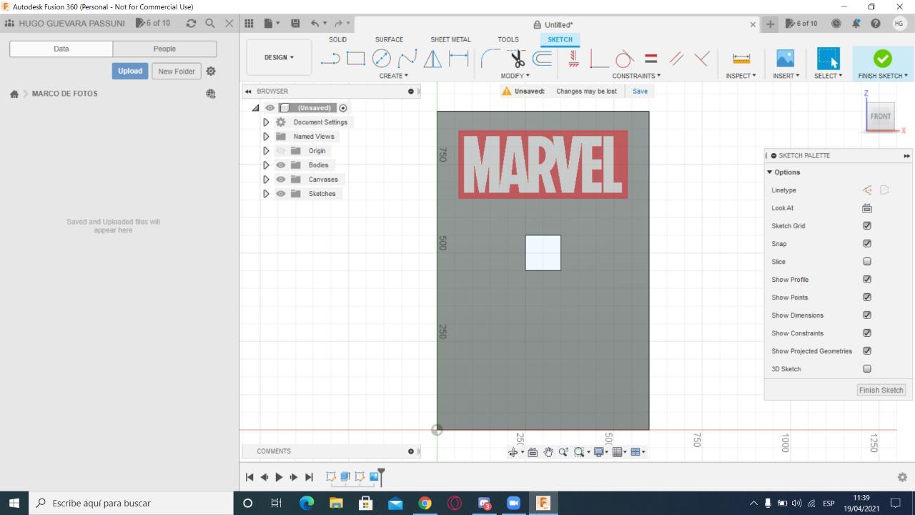Open the DESIGN workspace dropdown

click(279, 57)
